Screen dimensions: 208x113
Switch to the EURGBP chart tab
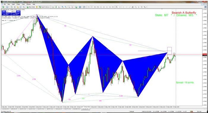tap(77, 109)
